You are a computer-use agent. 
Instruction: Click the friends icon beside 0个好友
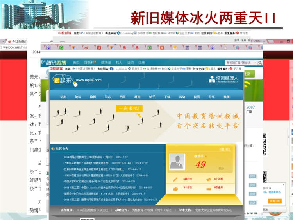click(x=175, y=188)
